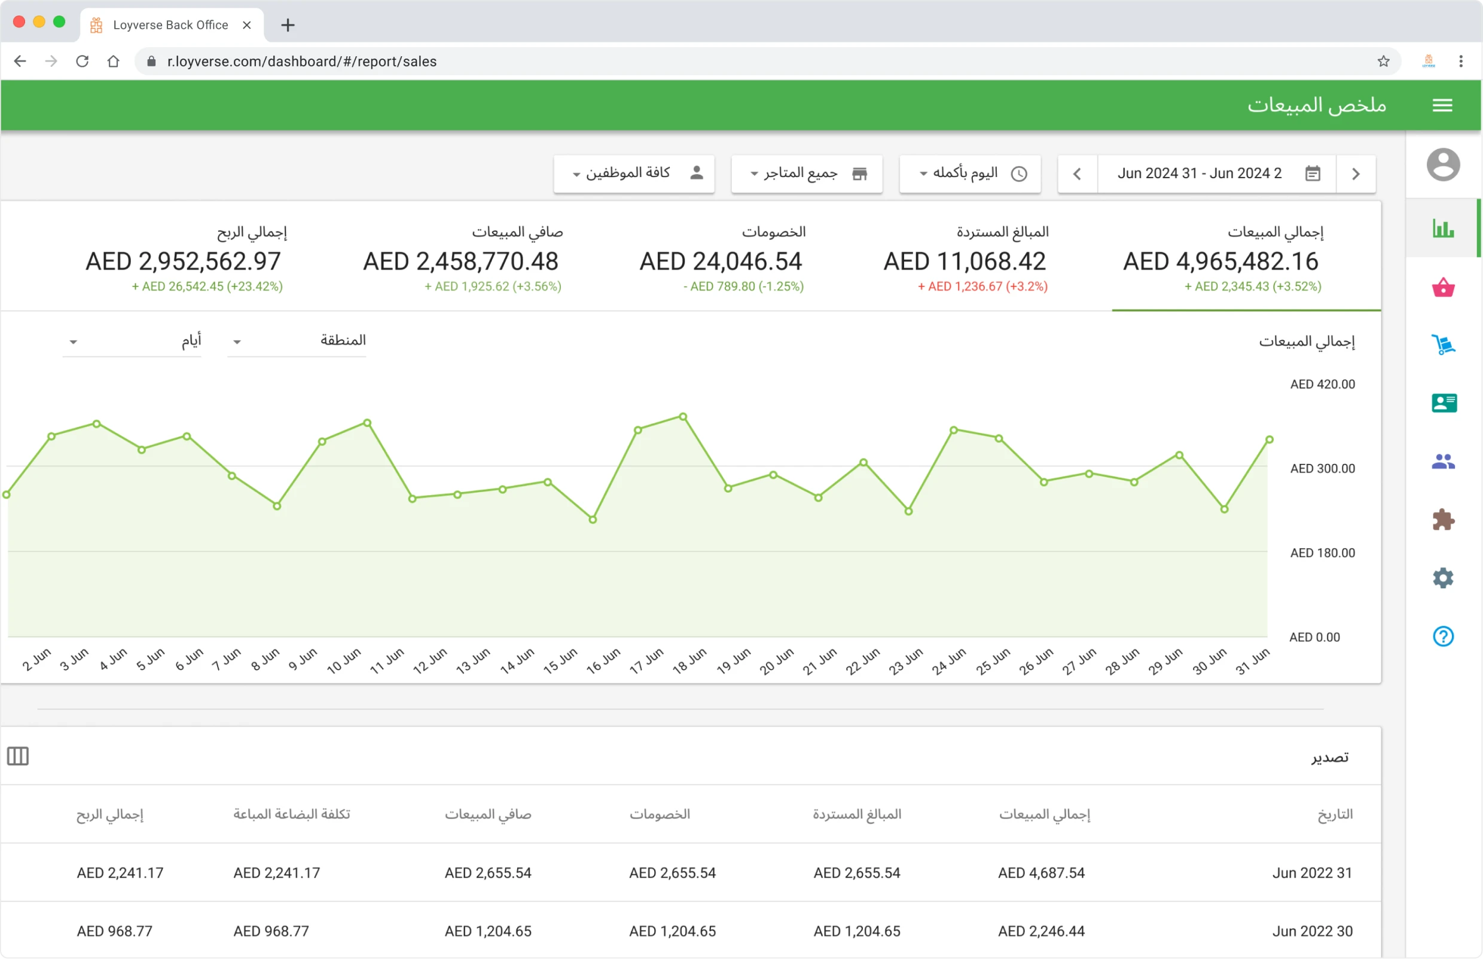This screenshot has width=1483, height=959.
Task: Open the account profile icon
Action: (x=1444, y=164)
